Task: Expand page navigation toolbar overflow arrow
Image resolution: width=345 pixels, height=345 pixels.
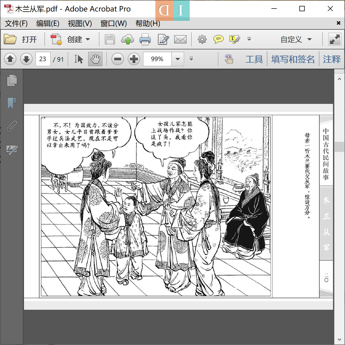Action: click(191, 59)
